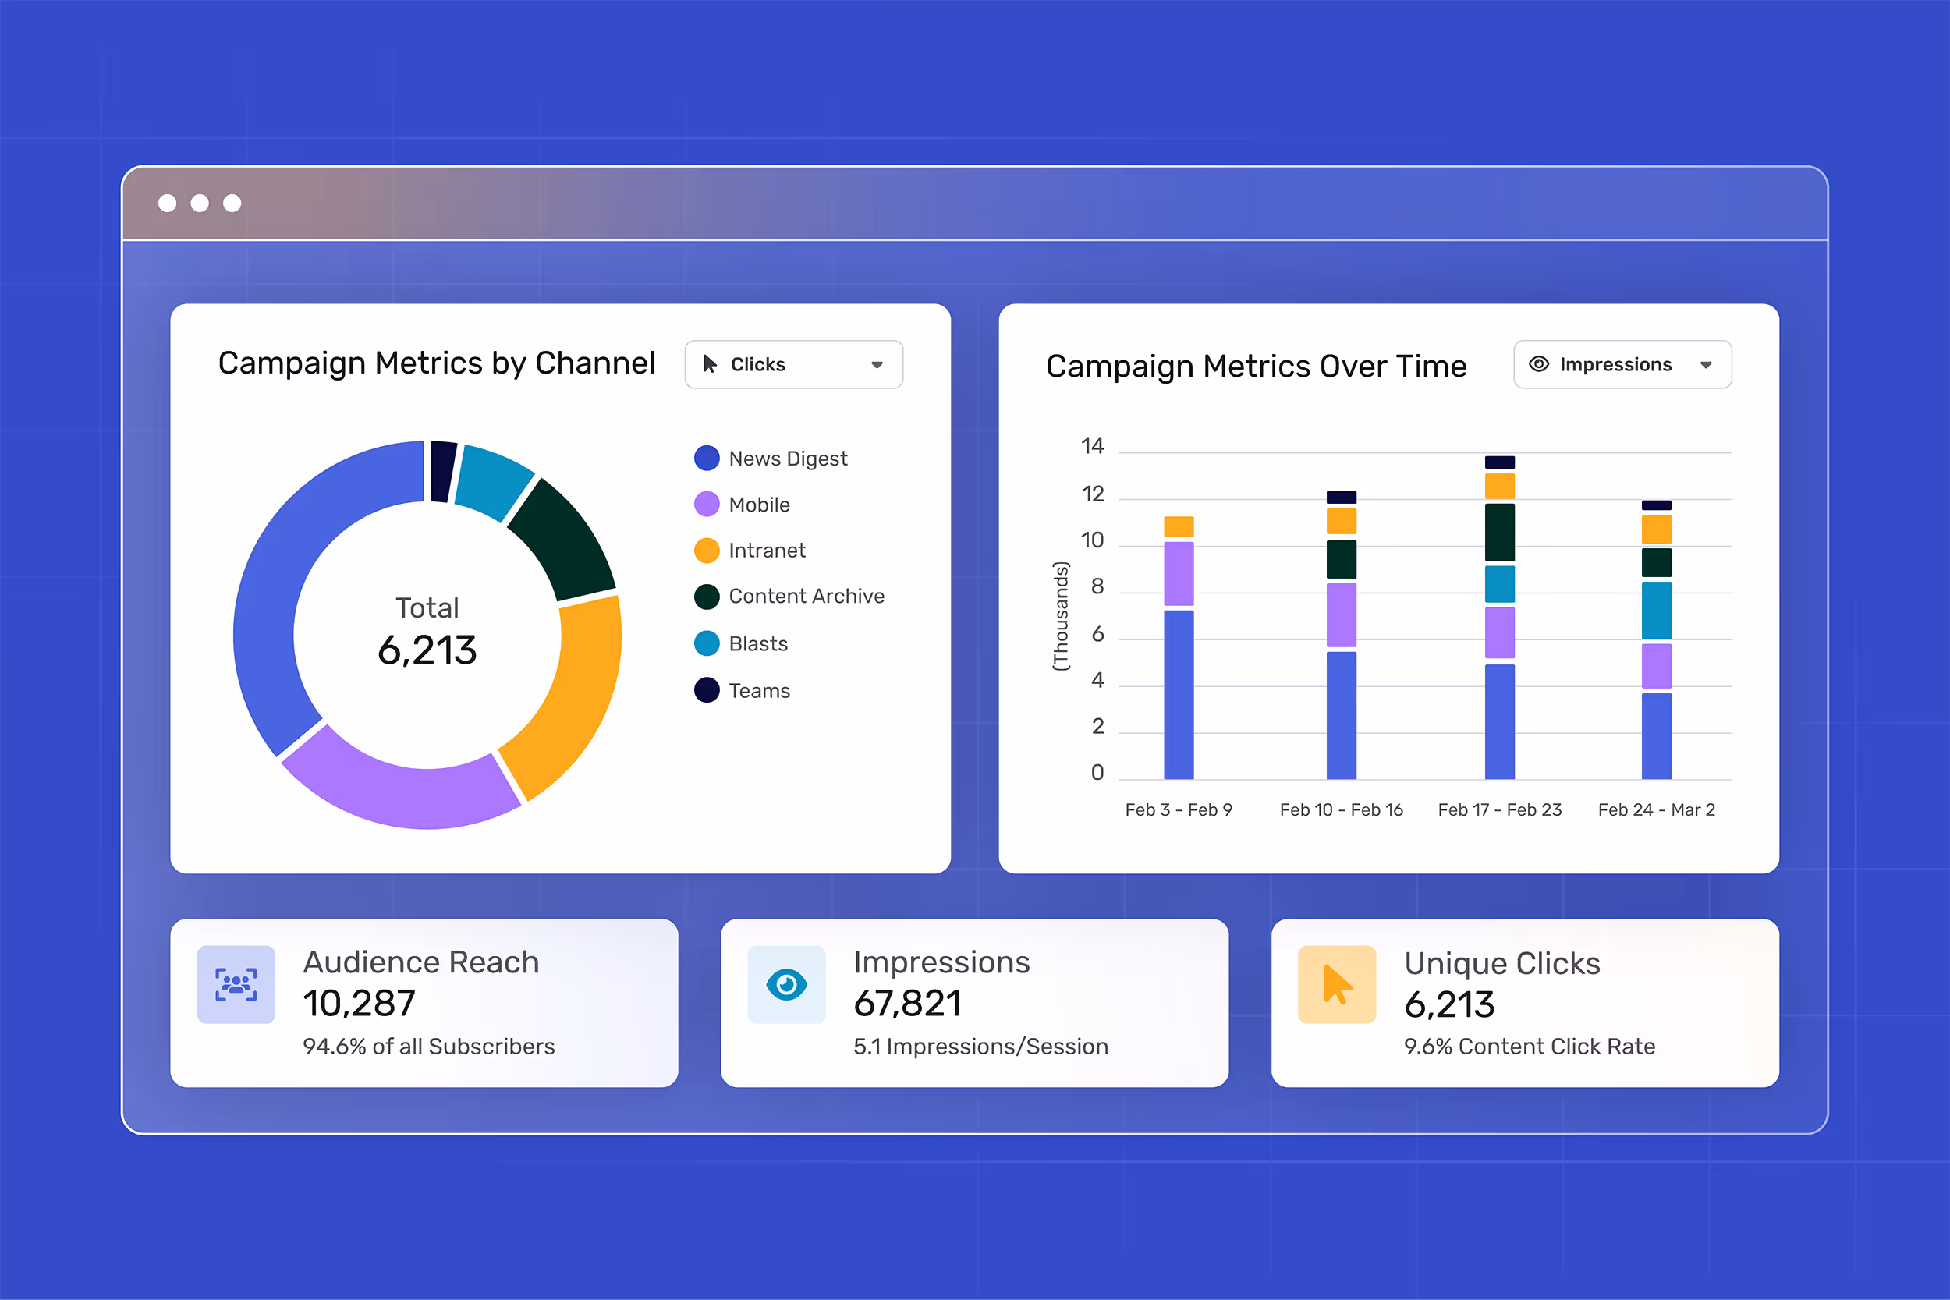Click the cursor icon in Clicks selector
Image resolution: width=1950 pixels, height=1300 pixels.
(x=710, y=364)
